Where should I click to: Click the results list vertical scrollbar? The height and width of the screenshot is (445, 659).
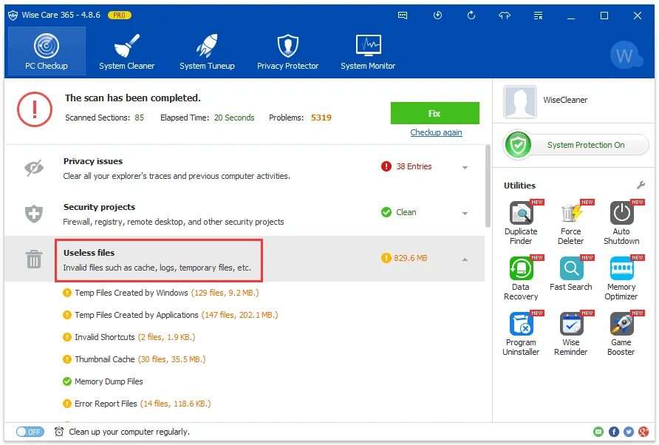(488, 186)
